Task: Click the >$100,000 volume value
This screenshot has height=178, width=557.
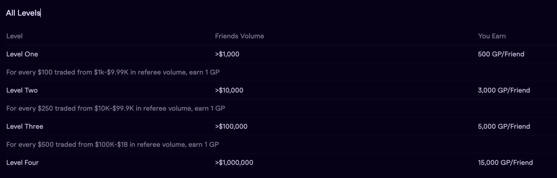Action: click(231, 127)
